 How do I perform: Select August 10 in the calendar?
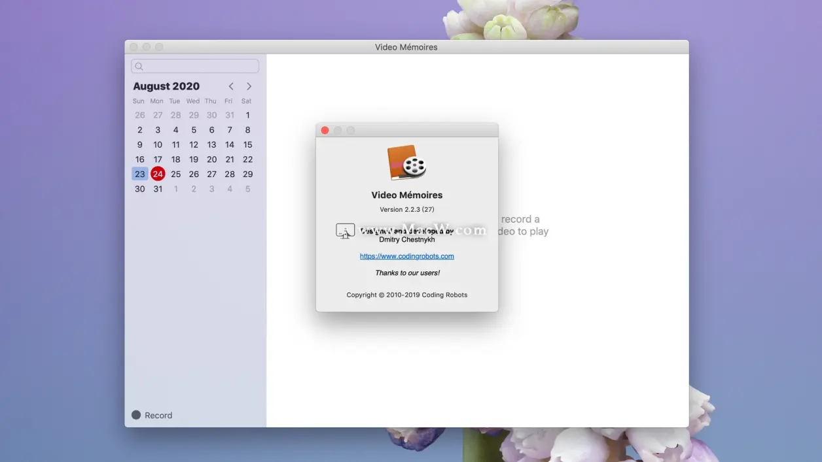tap(158, 144)
